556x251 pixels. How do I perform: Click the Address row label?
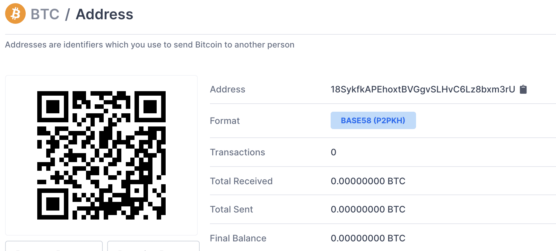[228, 89]
